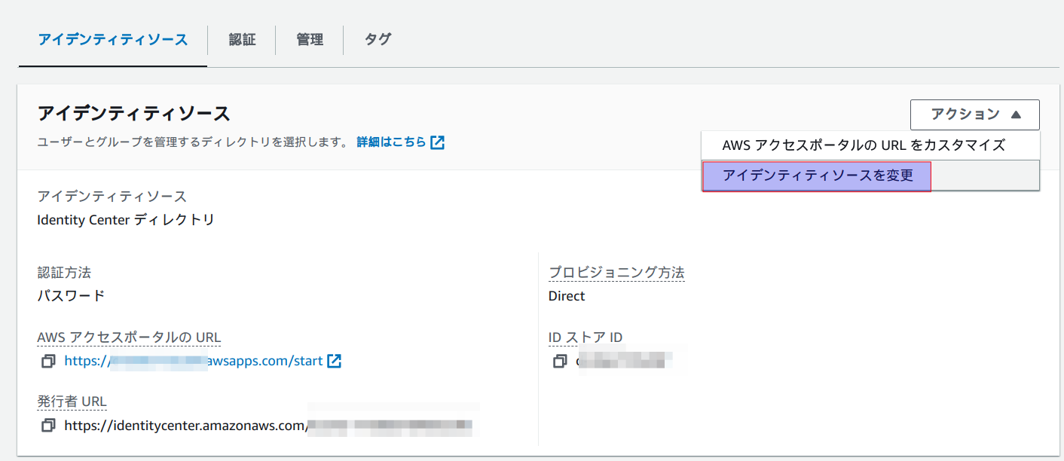This screenshot has height=461, width=1064.
Task: Open the 詳細はこちら link
Action: click(x=391, y=142)
